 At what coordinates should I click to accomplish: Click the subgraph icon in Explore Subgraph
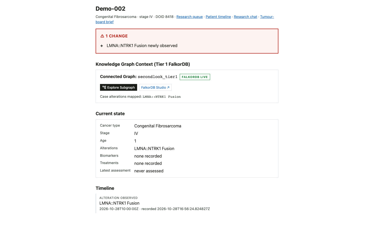(x=104, y=87)
